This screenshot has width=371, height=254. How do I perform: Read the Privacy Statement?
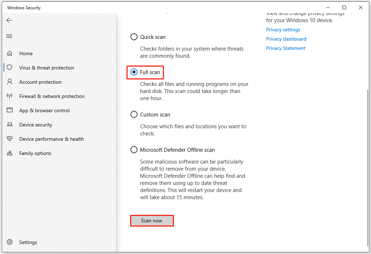tap(285, 48)
